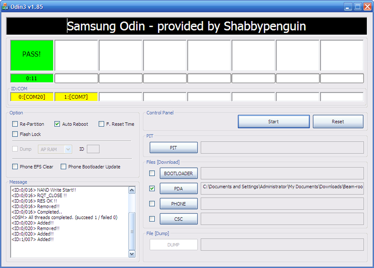Click the 1:[COM7] port box

point(76,97)
